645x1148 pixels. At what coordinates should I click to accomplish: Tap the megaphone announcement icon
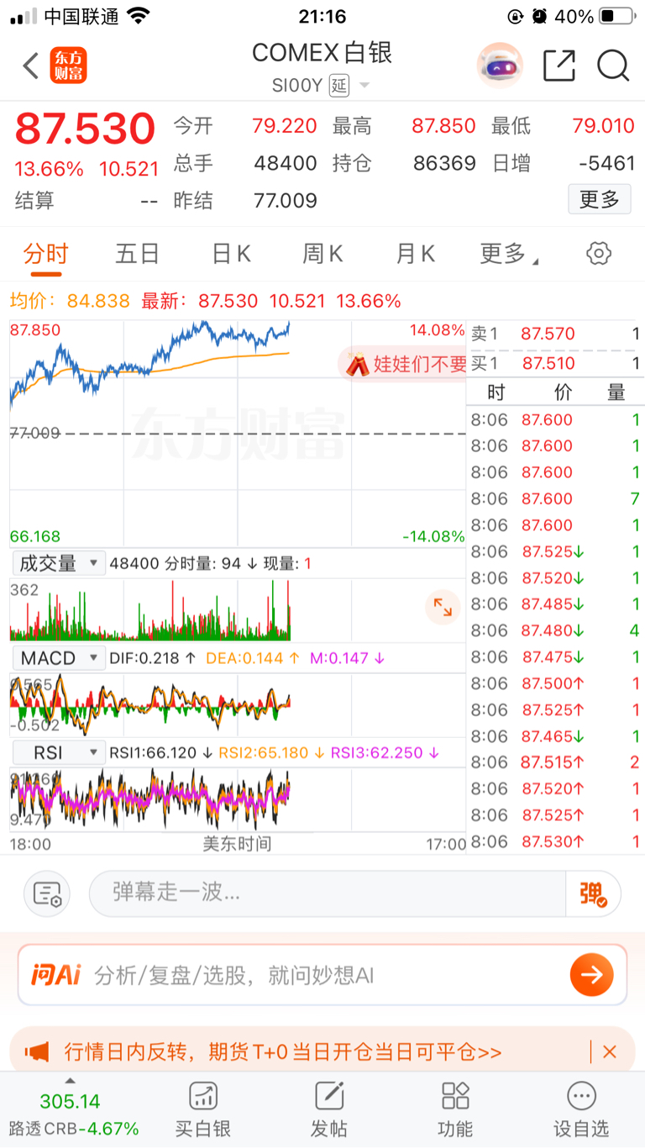click(37, 1051)
